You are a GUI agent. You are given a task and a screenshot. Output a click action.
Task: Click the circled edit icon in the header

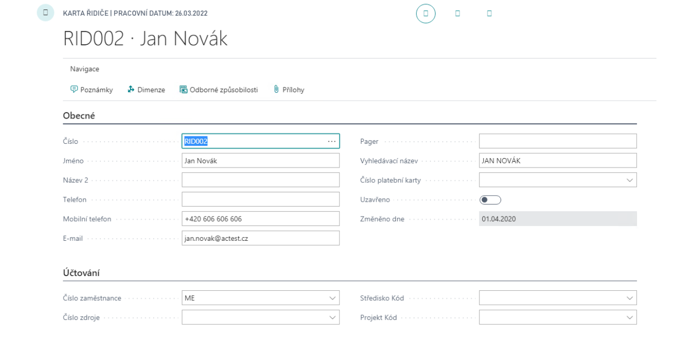coord(426,13)
